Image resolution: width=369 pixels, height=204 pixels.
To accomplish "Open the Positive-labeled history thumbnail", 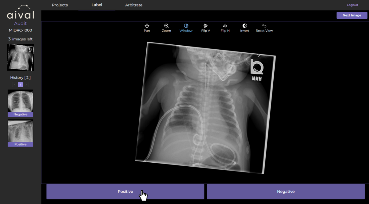I will point(20,131).
